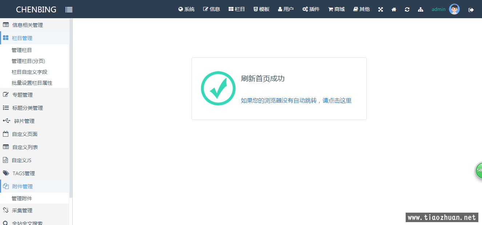Click the refresh icon in top bar
This screenshot has width=482, height=225.
click(407, 9)
